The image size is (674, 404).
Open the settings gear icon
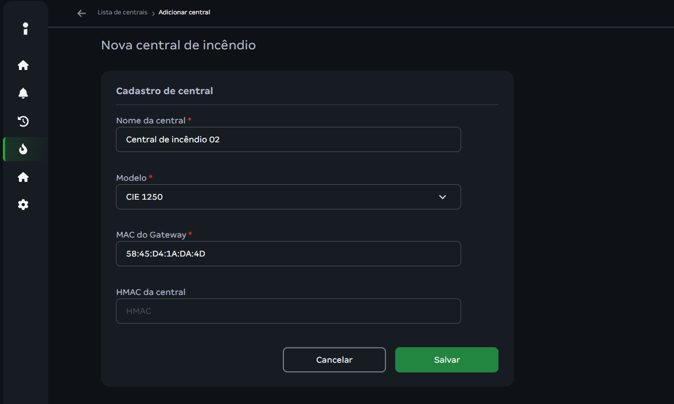[x=24, y=205]
